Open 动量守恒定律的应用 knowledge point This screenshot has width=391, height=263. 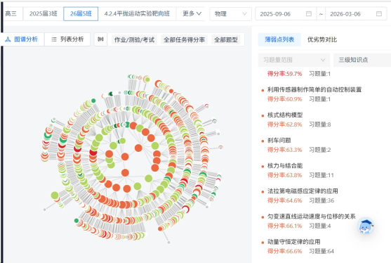click(x=293, y=241)
